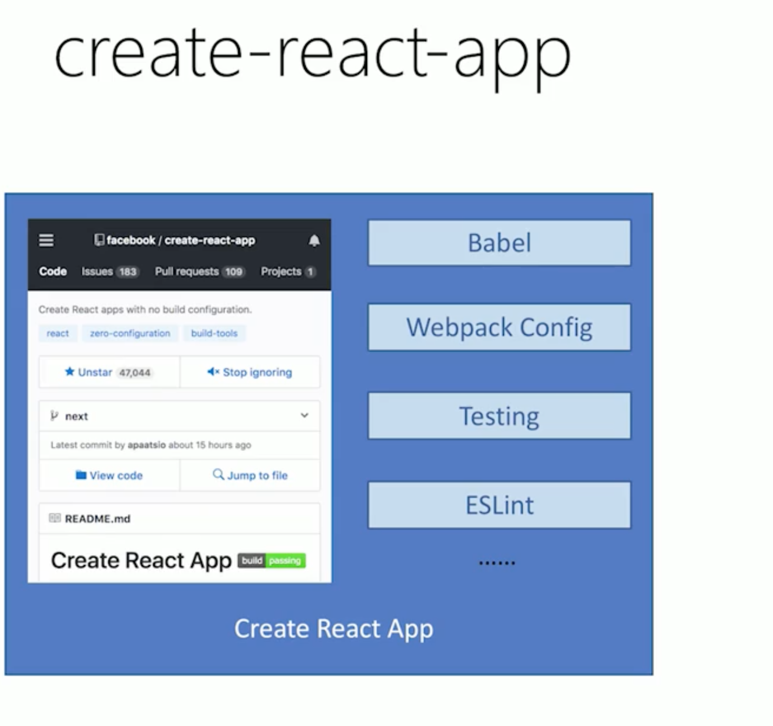773x726 pixels.
Task: Click the build passing badge
Action: tap(272, 560)
